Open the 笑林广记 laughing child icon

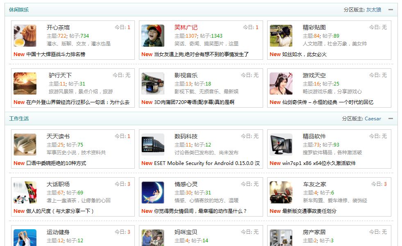[x=153, y=36]
